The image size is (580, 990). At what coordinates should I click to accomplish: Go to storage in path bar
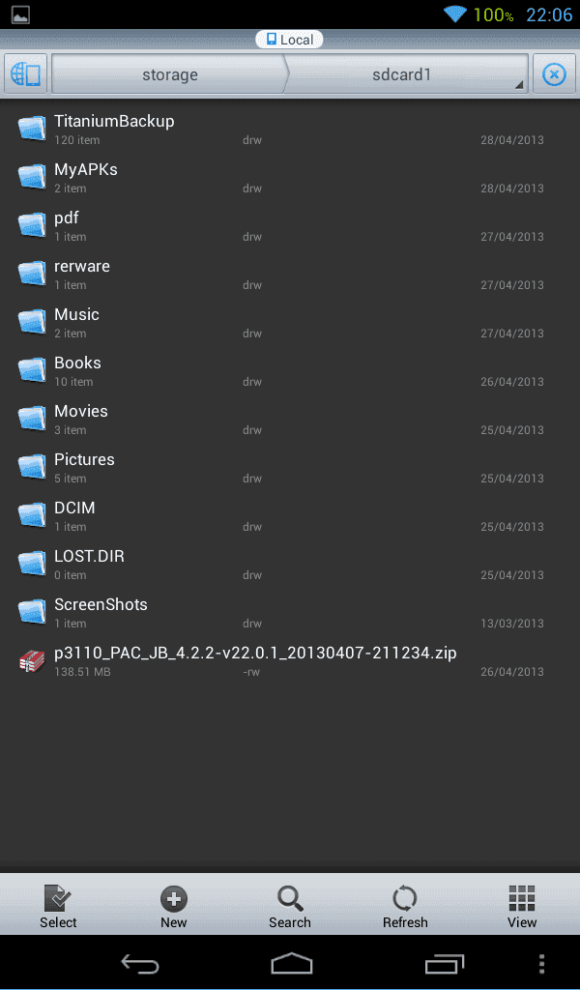click(170, 74)
